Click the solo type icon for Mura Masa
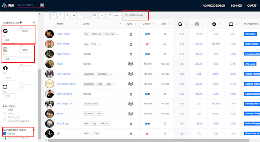The width and height of the screenshot is (260, 142). 131,124
